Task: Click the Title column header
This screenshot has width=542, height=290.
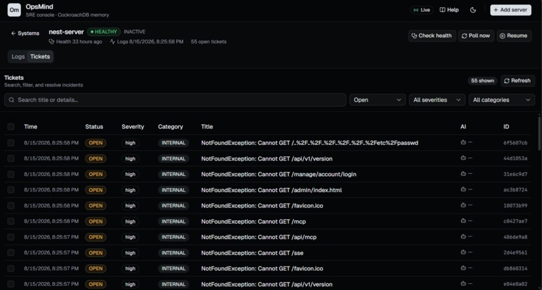Action: (x=207, y=127)
